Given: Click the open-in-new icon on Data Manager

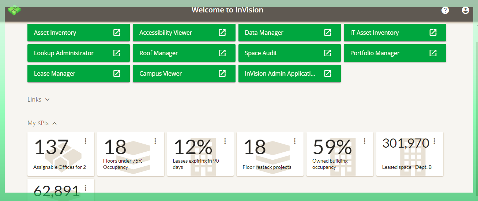Looking at the screenshot, I should (328, 33).
